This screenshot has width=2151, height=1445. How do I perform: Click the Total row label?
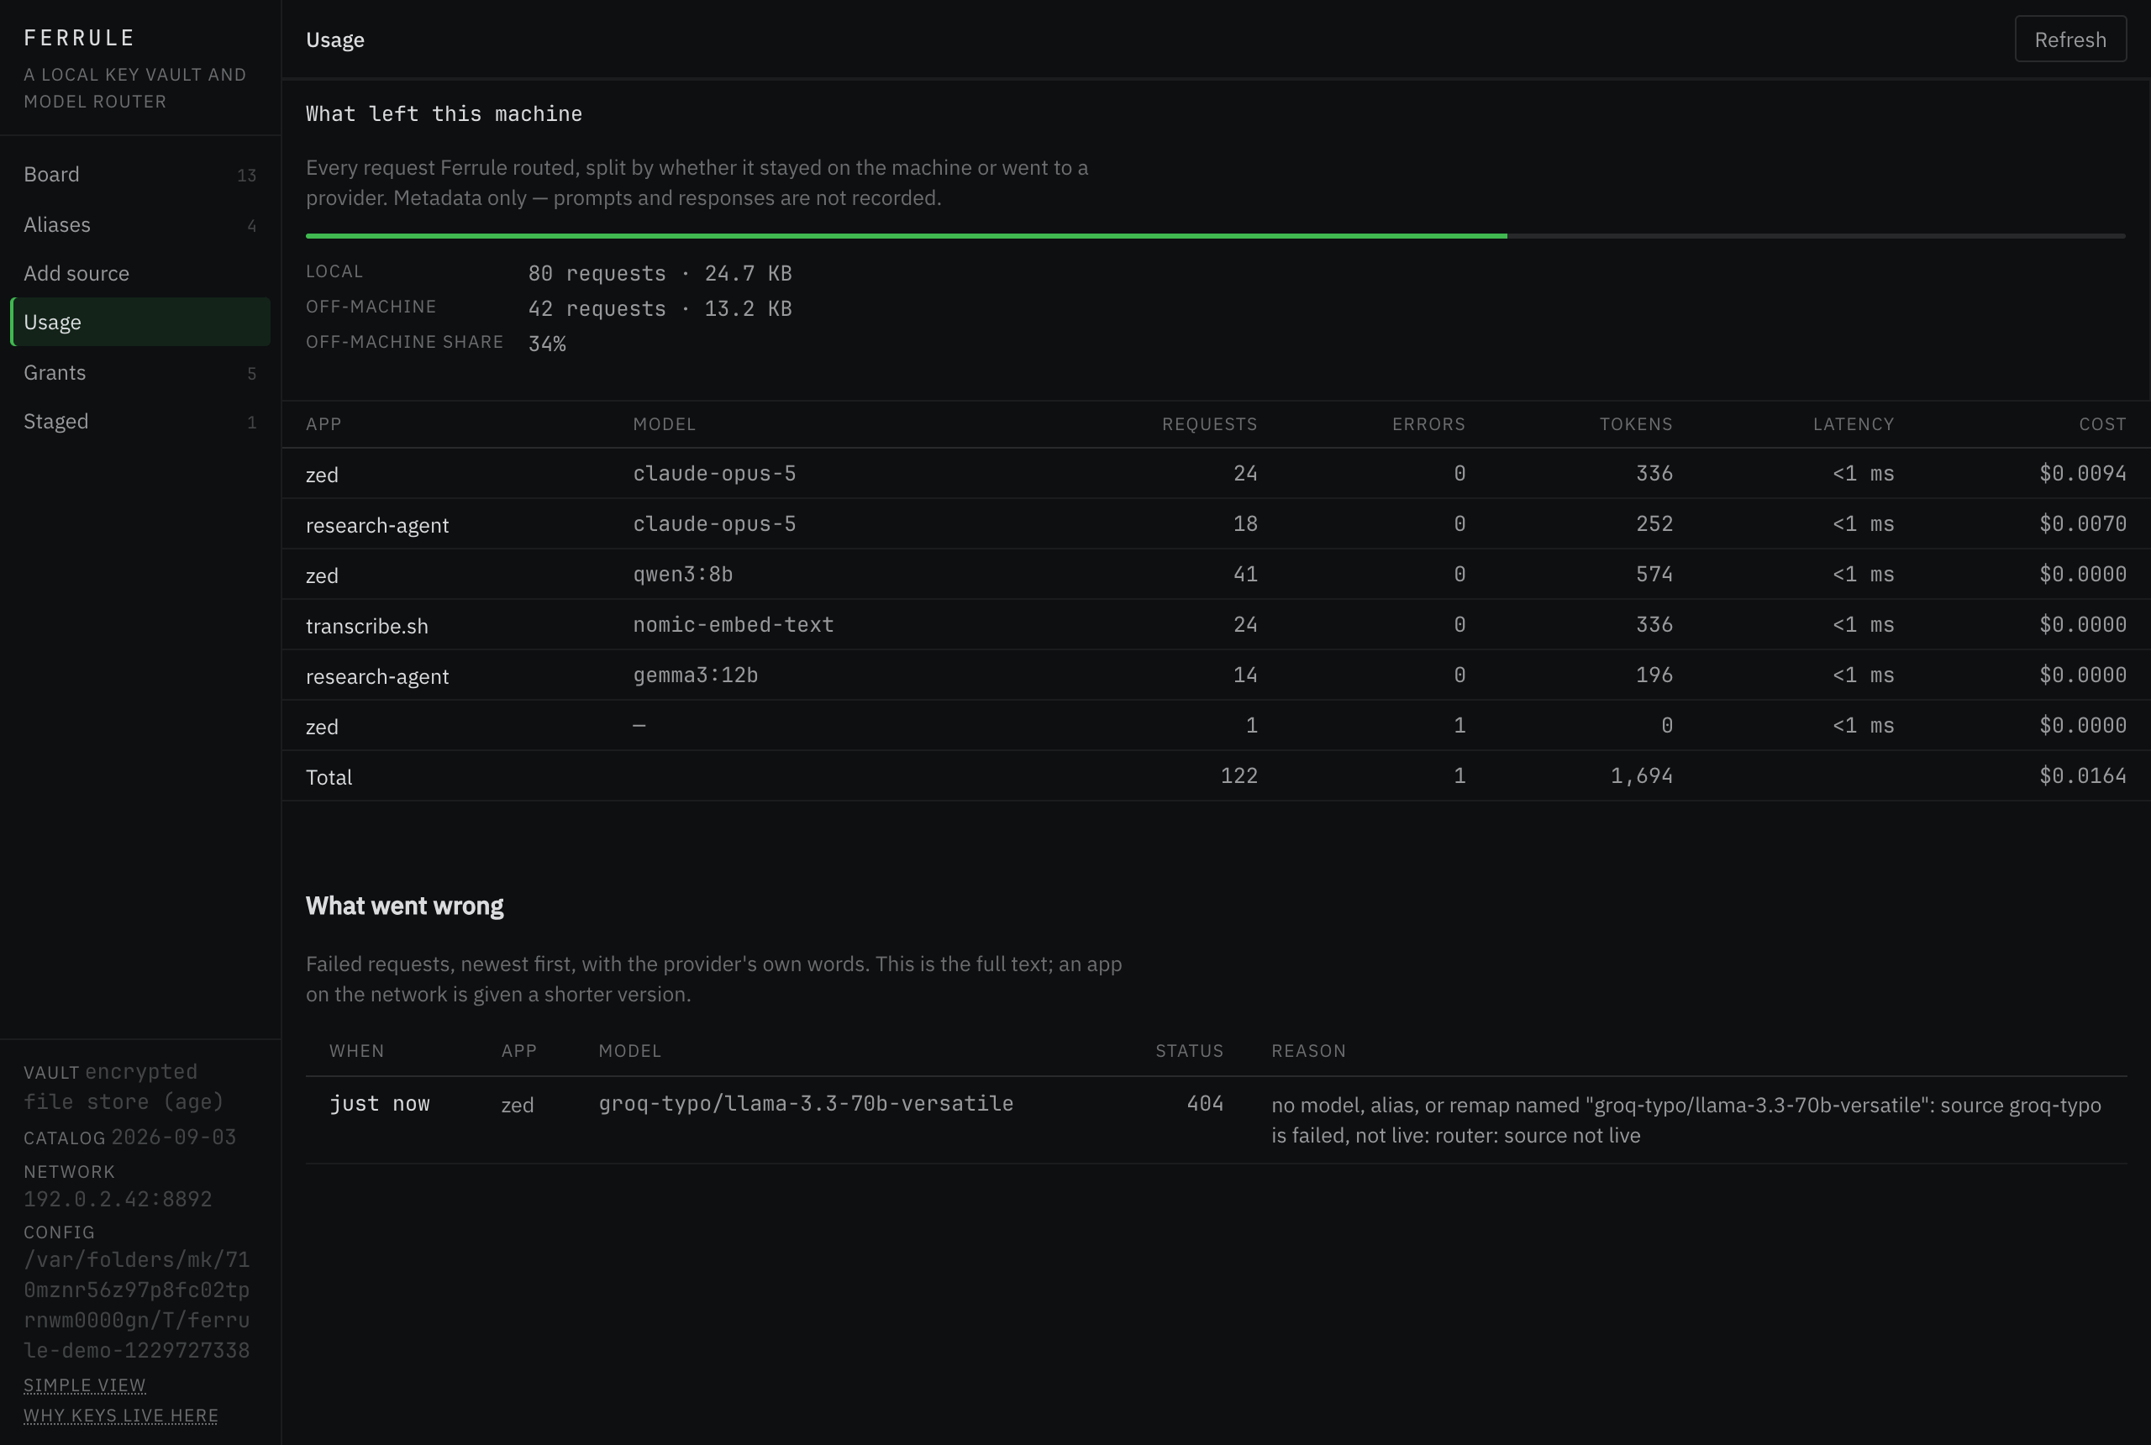[329, 777]
